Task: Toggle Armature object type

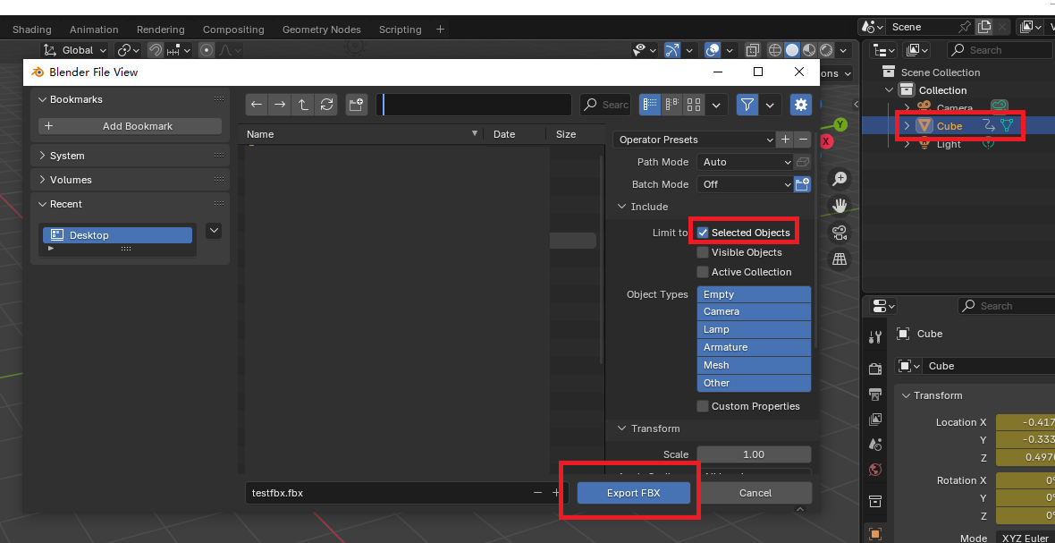Action: [754, 347]
